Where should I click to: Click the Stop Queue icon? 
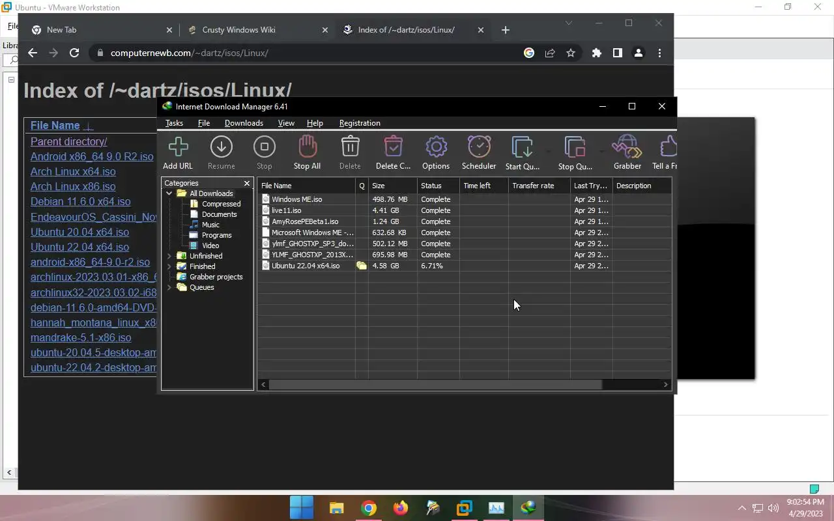coord(575,147)
